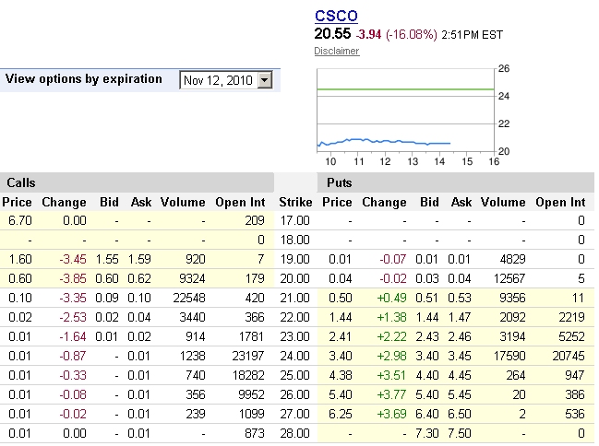This screenshot has width=599, height=446.
Task: Select strike price 19.00
Action: (295, 259)
